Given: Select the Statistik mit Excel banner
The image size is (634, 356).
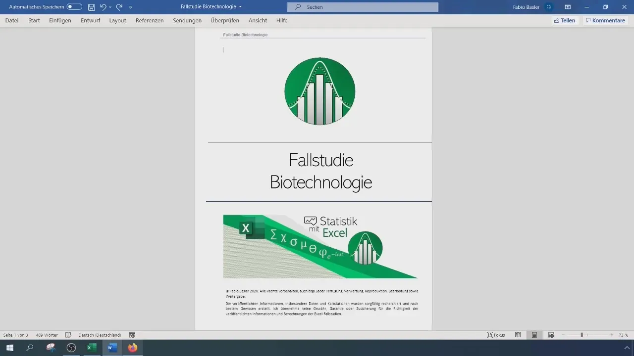Looking at the screenshot, I should (320, 247).
